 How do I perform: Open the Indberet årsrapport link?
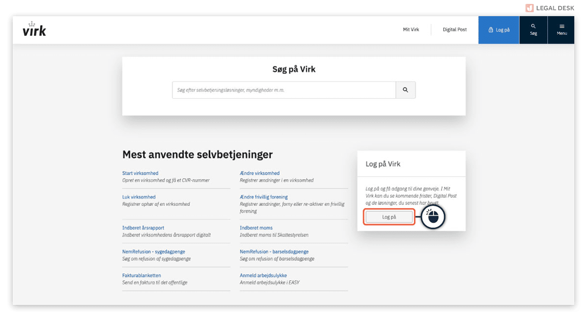(143, 228)
